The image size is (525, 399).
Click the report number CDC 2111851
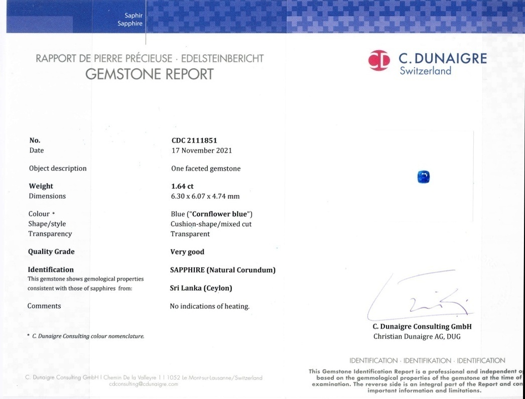click(194, 141)
